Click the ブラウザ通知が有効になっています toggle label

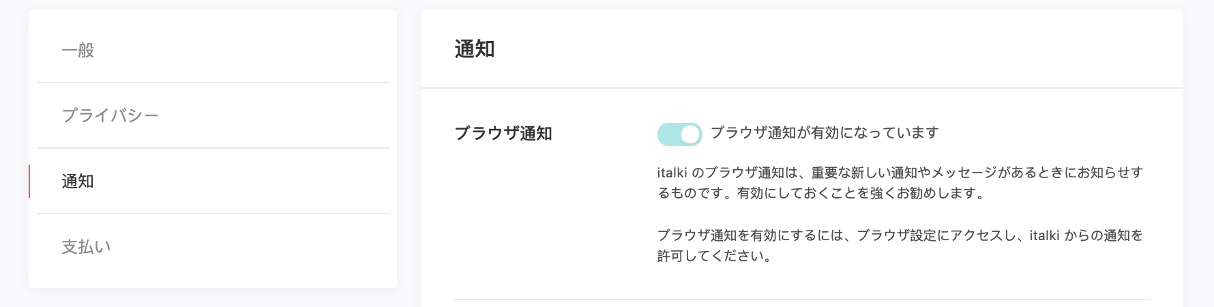click(825, 133)
